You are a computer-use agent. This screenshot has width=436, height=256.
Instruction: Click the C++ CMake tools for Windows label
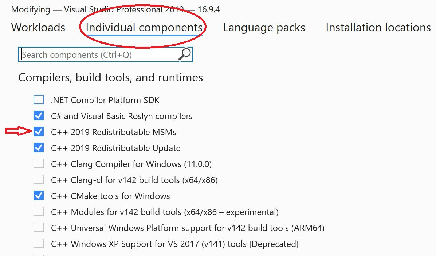click(110, 196)
